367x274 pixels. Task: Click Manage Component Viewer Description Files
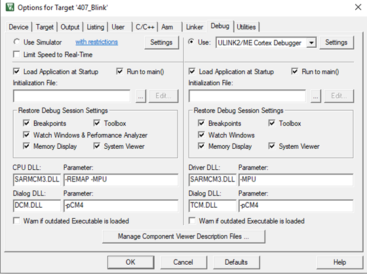click(183, 236)
